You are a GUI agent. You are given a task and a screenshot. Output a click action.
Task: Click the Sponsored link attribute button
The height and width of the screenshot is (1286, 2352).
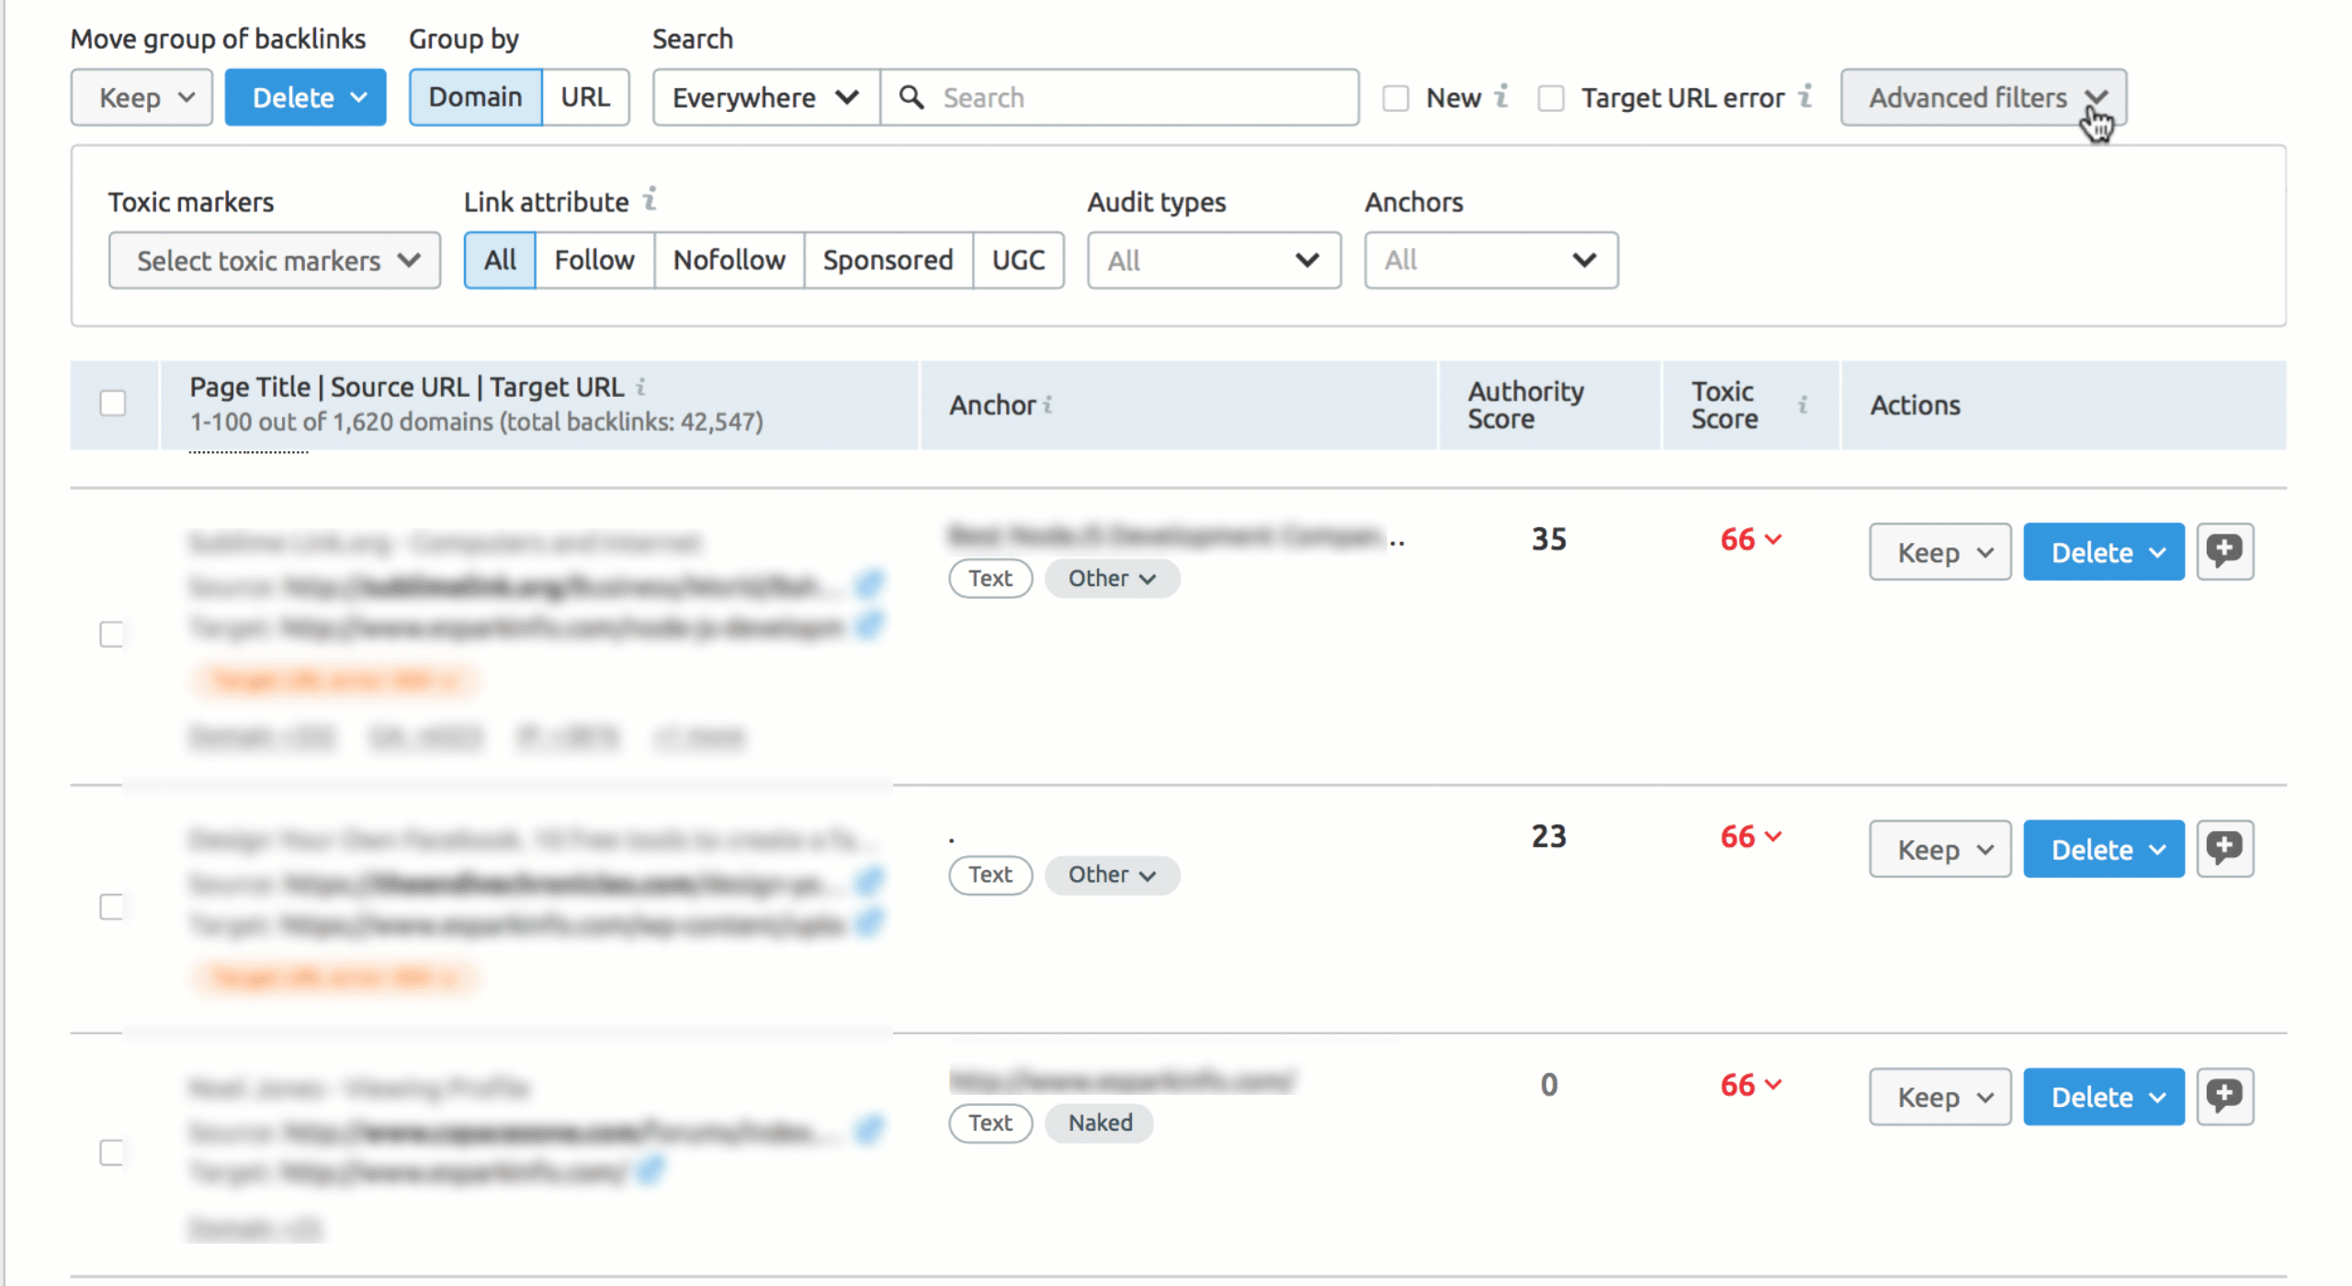tap(884, 258)
